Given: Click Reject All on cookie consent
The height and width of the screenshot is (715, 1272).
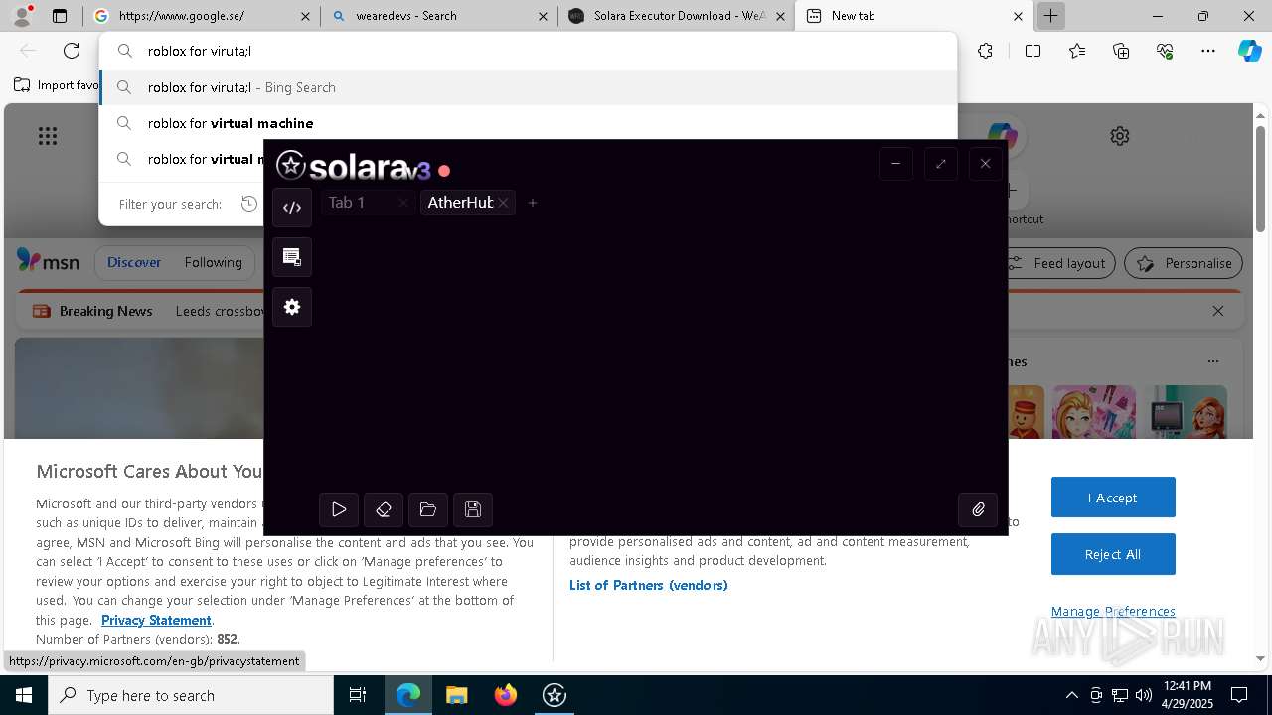Looking at the screenshot, I should 1113,554.
